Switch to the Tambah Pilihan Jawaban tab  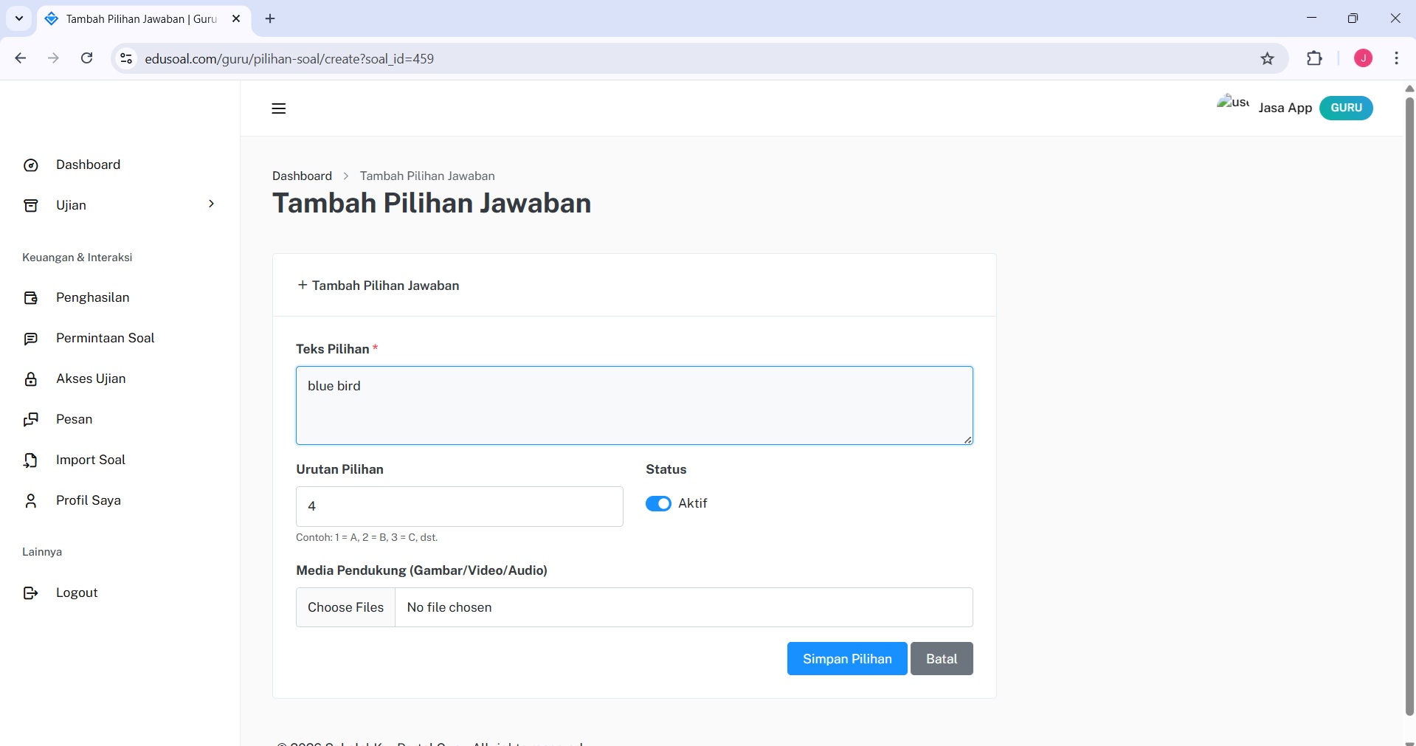click(x=133, y=19)
